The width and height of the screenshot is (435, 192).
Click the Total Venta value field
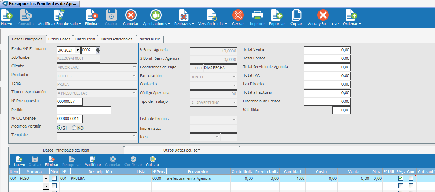(327, 50)
